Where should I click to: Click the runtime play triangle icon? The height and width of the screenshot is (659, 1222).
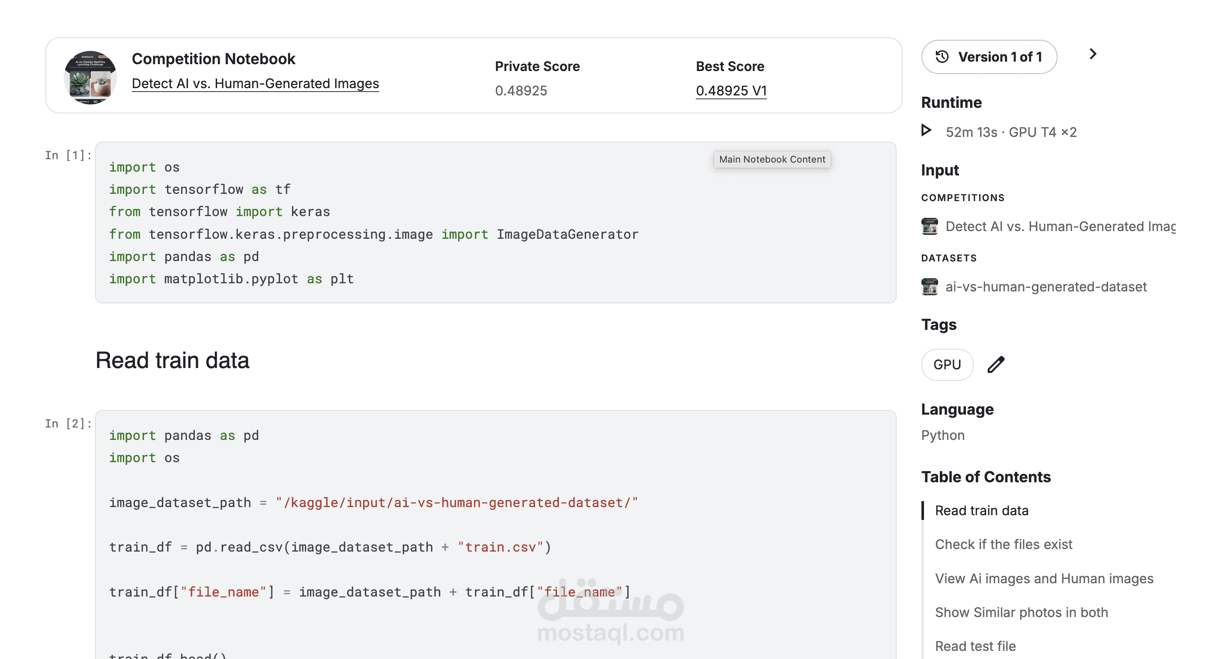coord(927,130)
